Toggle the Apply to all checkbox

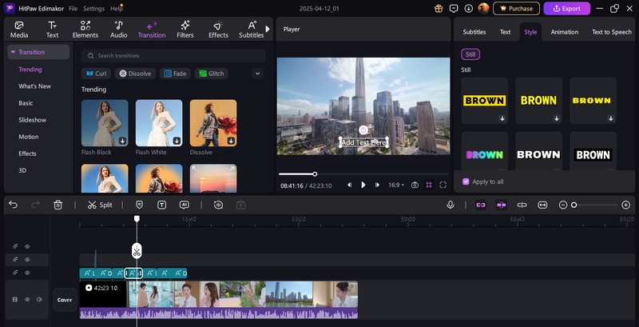466,181
